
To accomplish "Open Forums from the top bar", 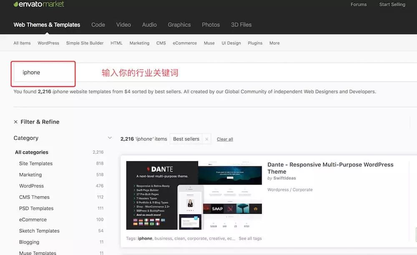I will tap(359, 4).
